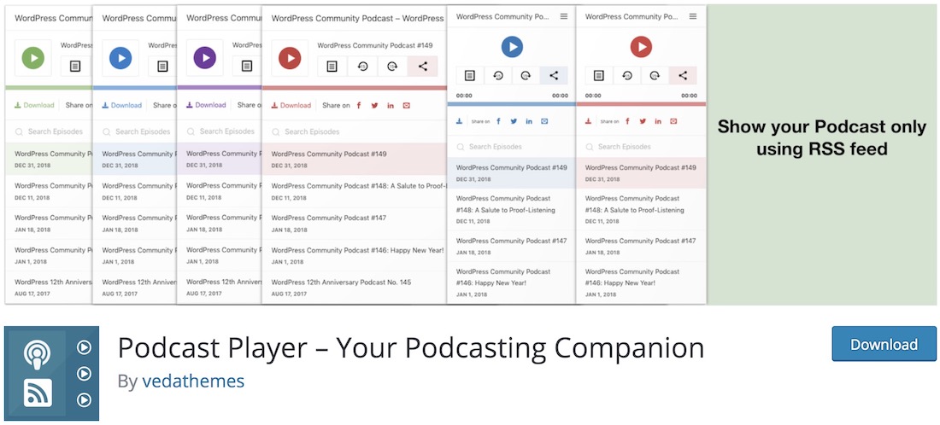Click the 'WordPress Community Podcast #149' title above the red player controls
This screenshot has height=425, width=940.
pyautogui.click(x=374, y=45)
